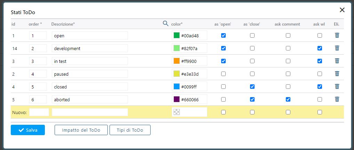Delete the 'paused' status row
This screenshot has width=354, height=150.
(x=337, y=74)
